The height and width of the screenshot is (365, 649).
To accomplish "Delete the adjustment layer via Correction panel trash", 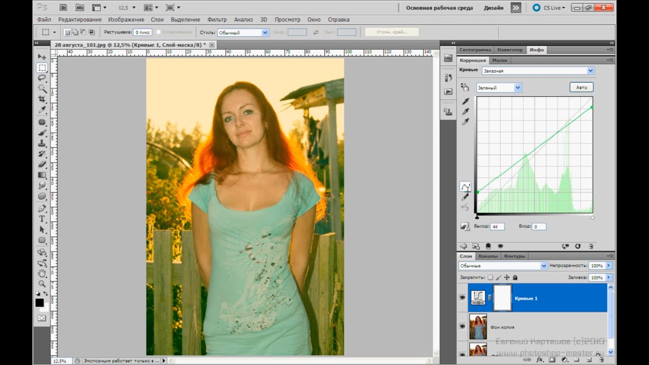I will coord(591,246).
